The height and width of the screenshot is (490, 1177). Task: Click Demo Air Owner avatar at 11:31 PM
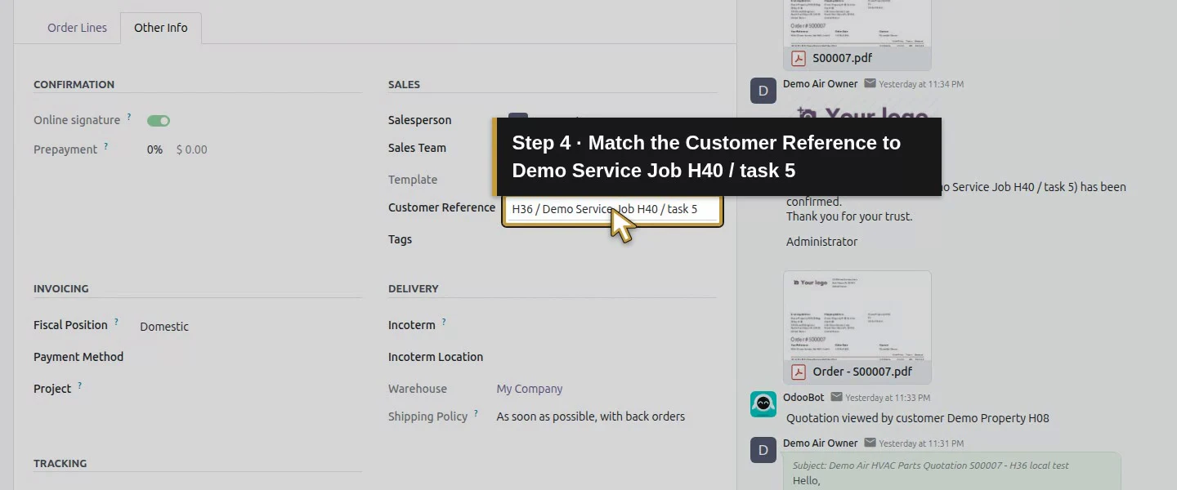click(763, 450)
